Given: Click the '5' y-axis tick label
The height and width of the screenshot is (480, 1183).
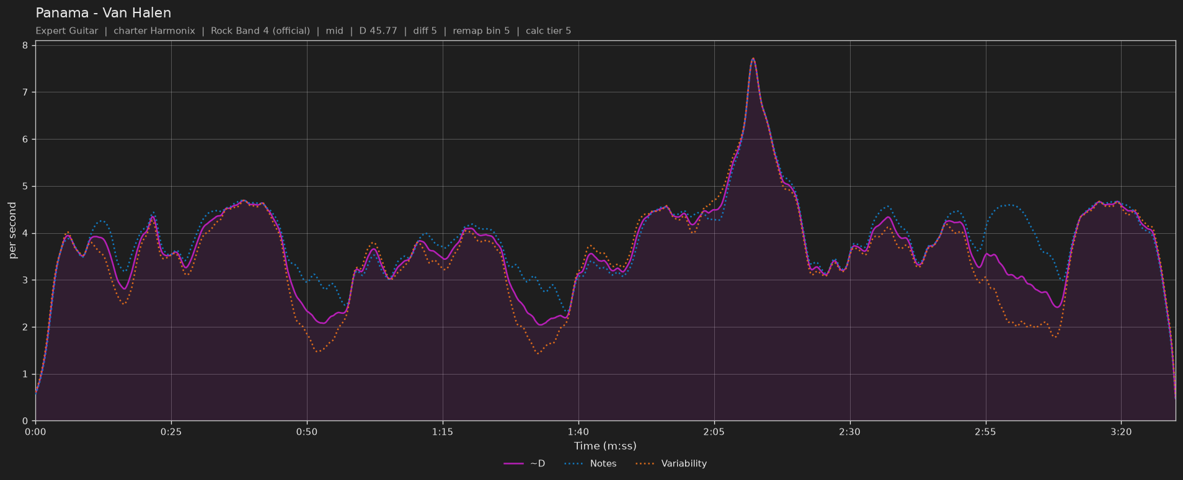Looking at the screenshot, I should click(25, 187).
